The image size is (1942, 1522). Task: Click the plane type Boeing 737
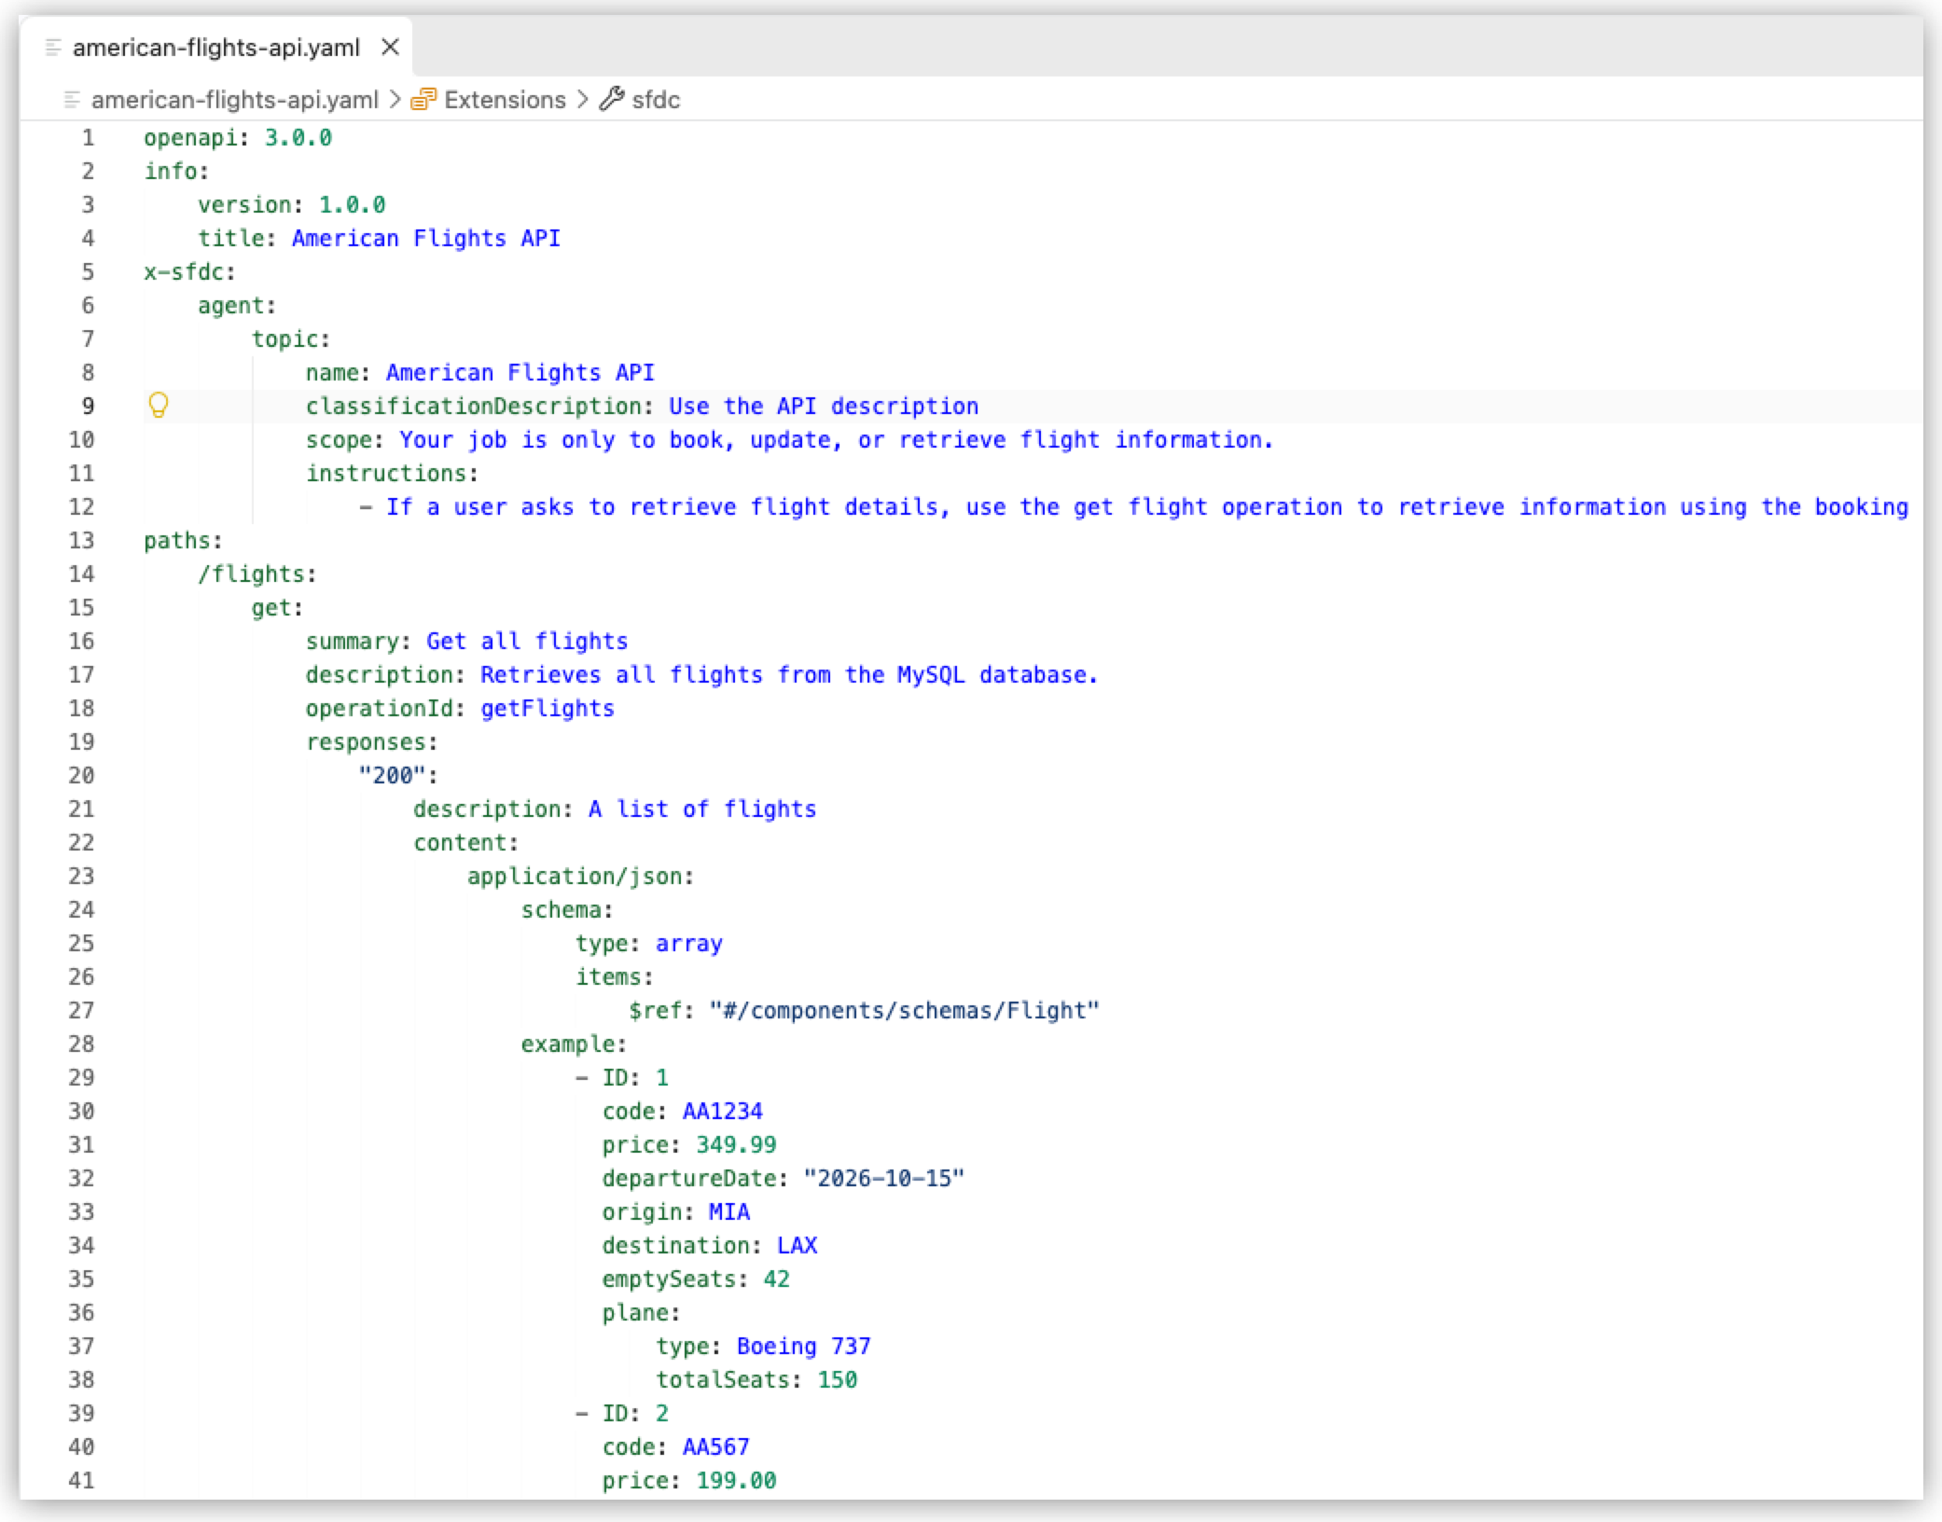804,1347
